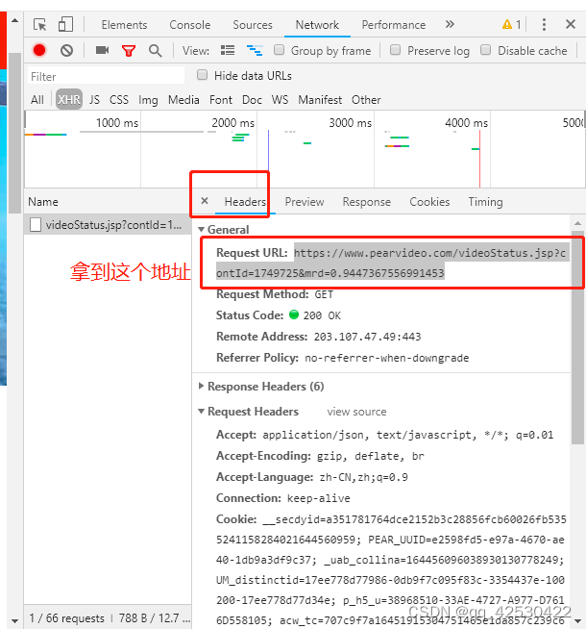The height and width of the screenshot is (629, 586).
Task: Click the red record network log button
Action: 39,51
